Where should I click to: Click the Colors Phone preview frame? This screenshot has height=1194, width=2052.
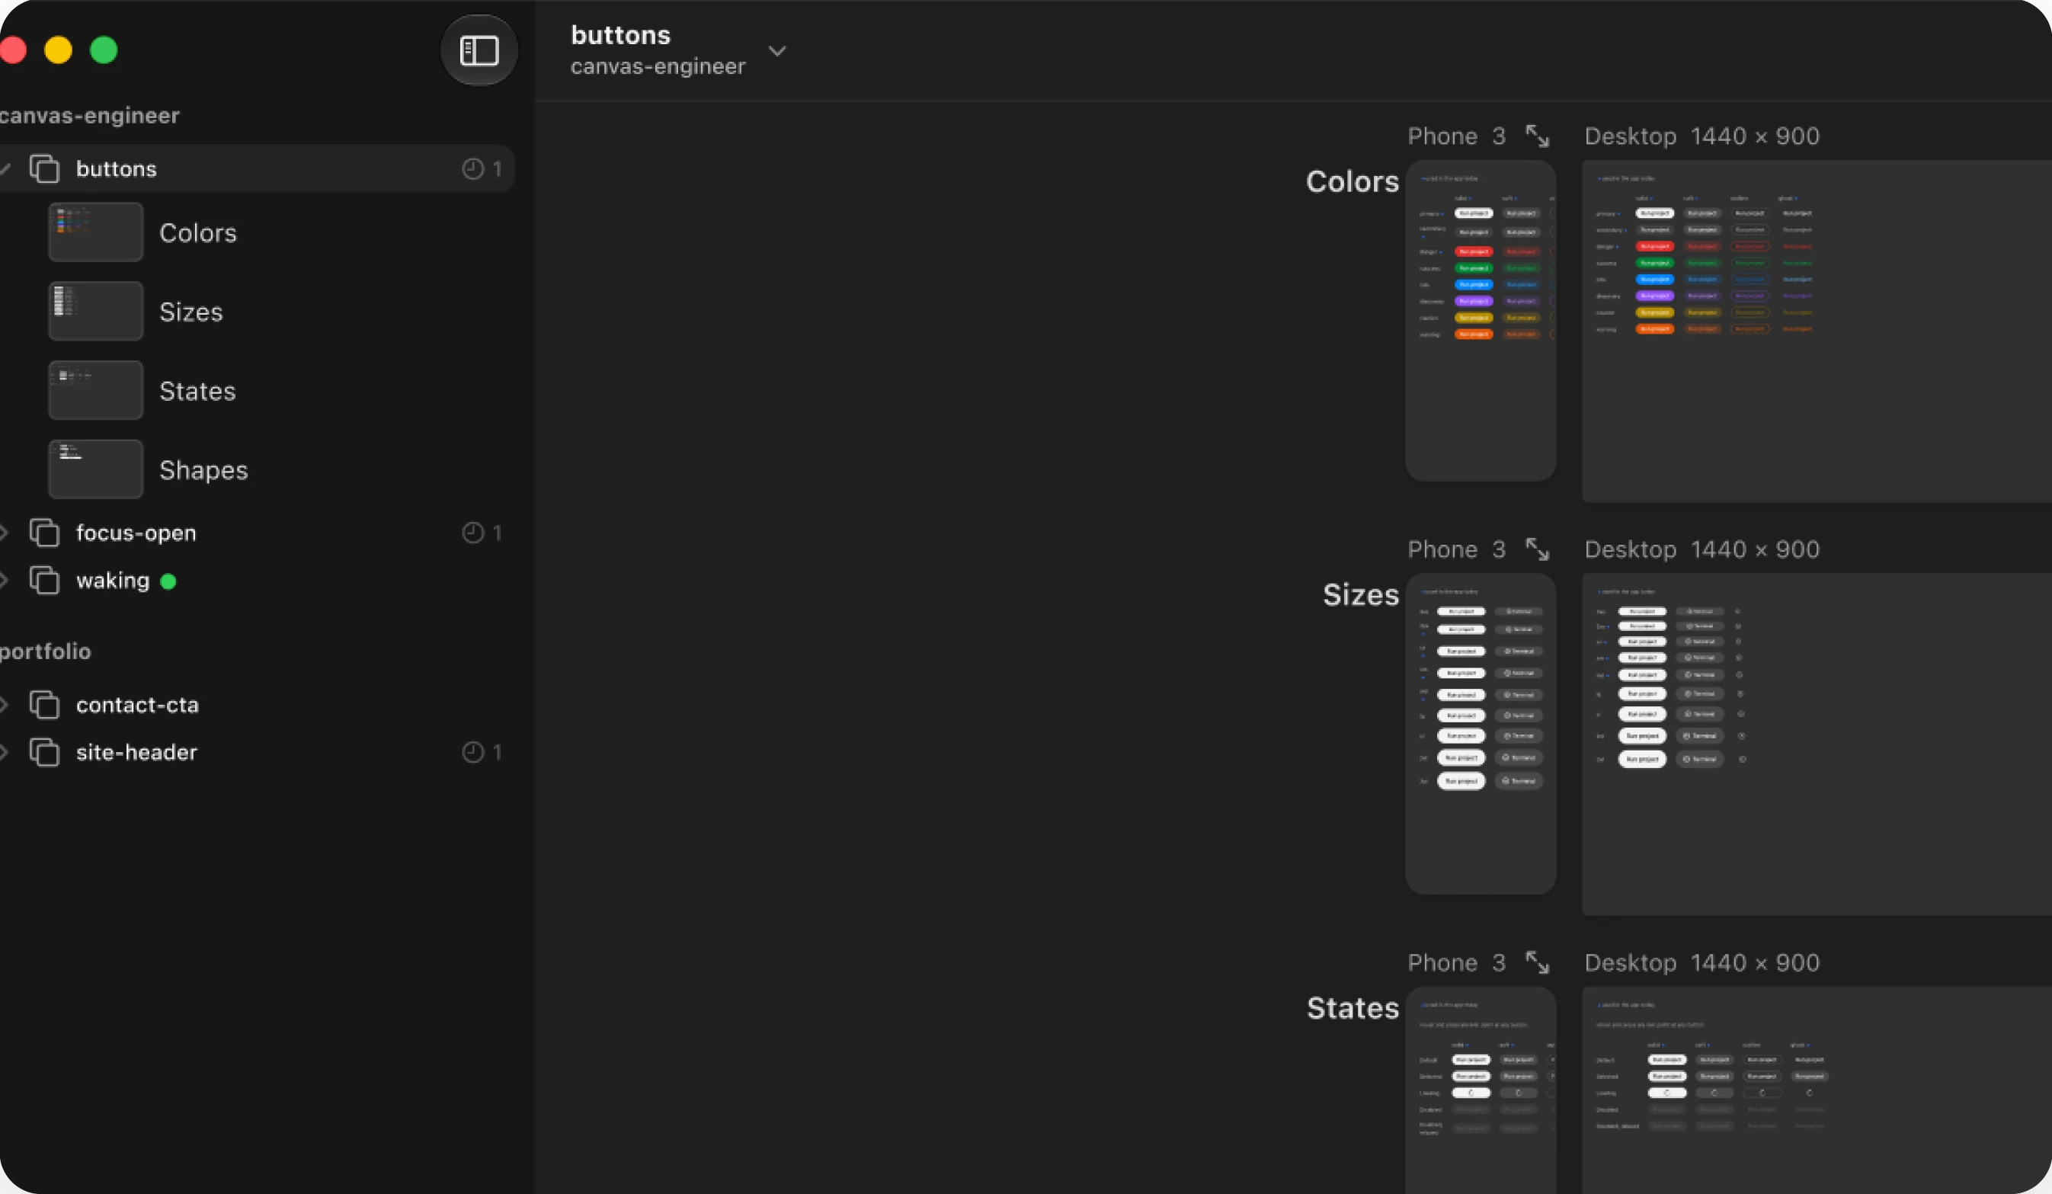coord(1481,321)
